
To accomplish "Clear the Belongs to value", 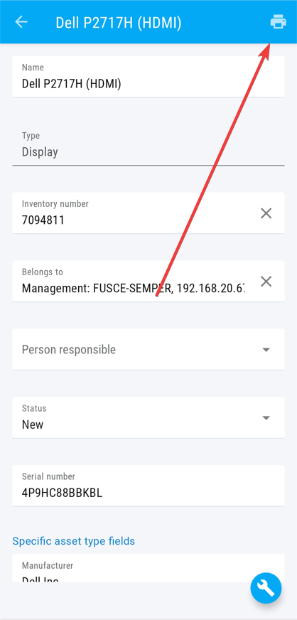I will pyautogui.click(x=266, y=282).
